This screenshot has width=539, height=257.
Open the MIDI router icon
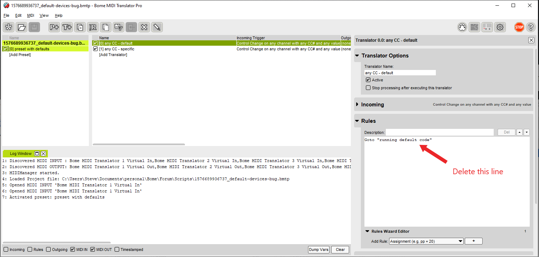click(x=487, y=27)
